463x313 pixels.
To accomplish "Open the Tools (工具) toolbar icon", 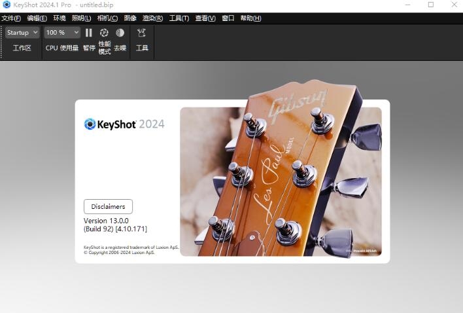I will (141, 33).
